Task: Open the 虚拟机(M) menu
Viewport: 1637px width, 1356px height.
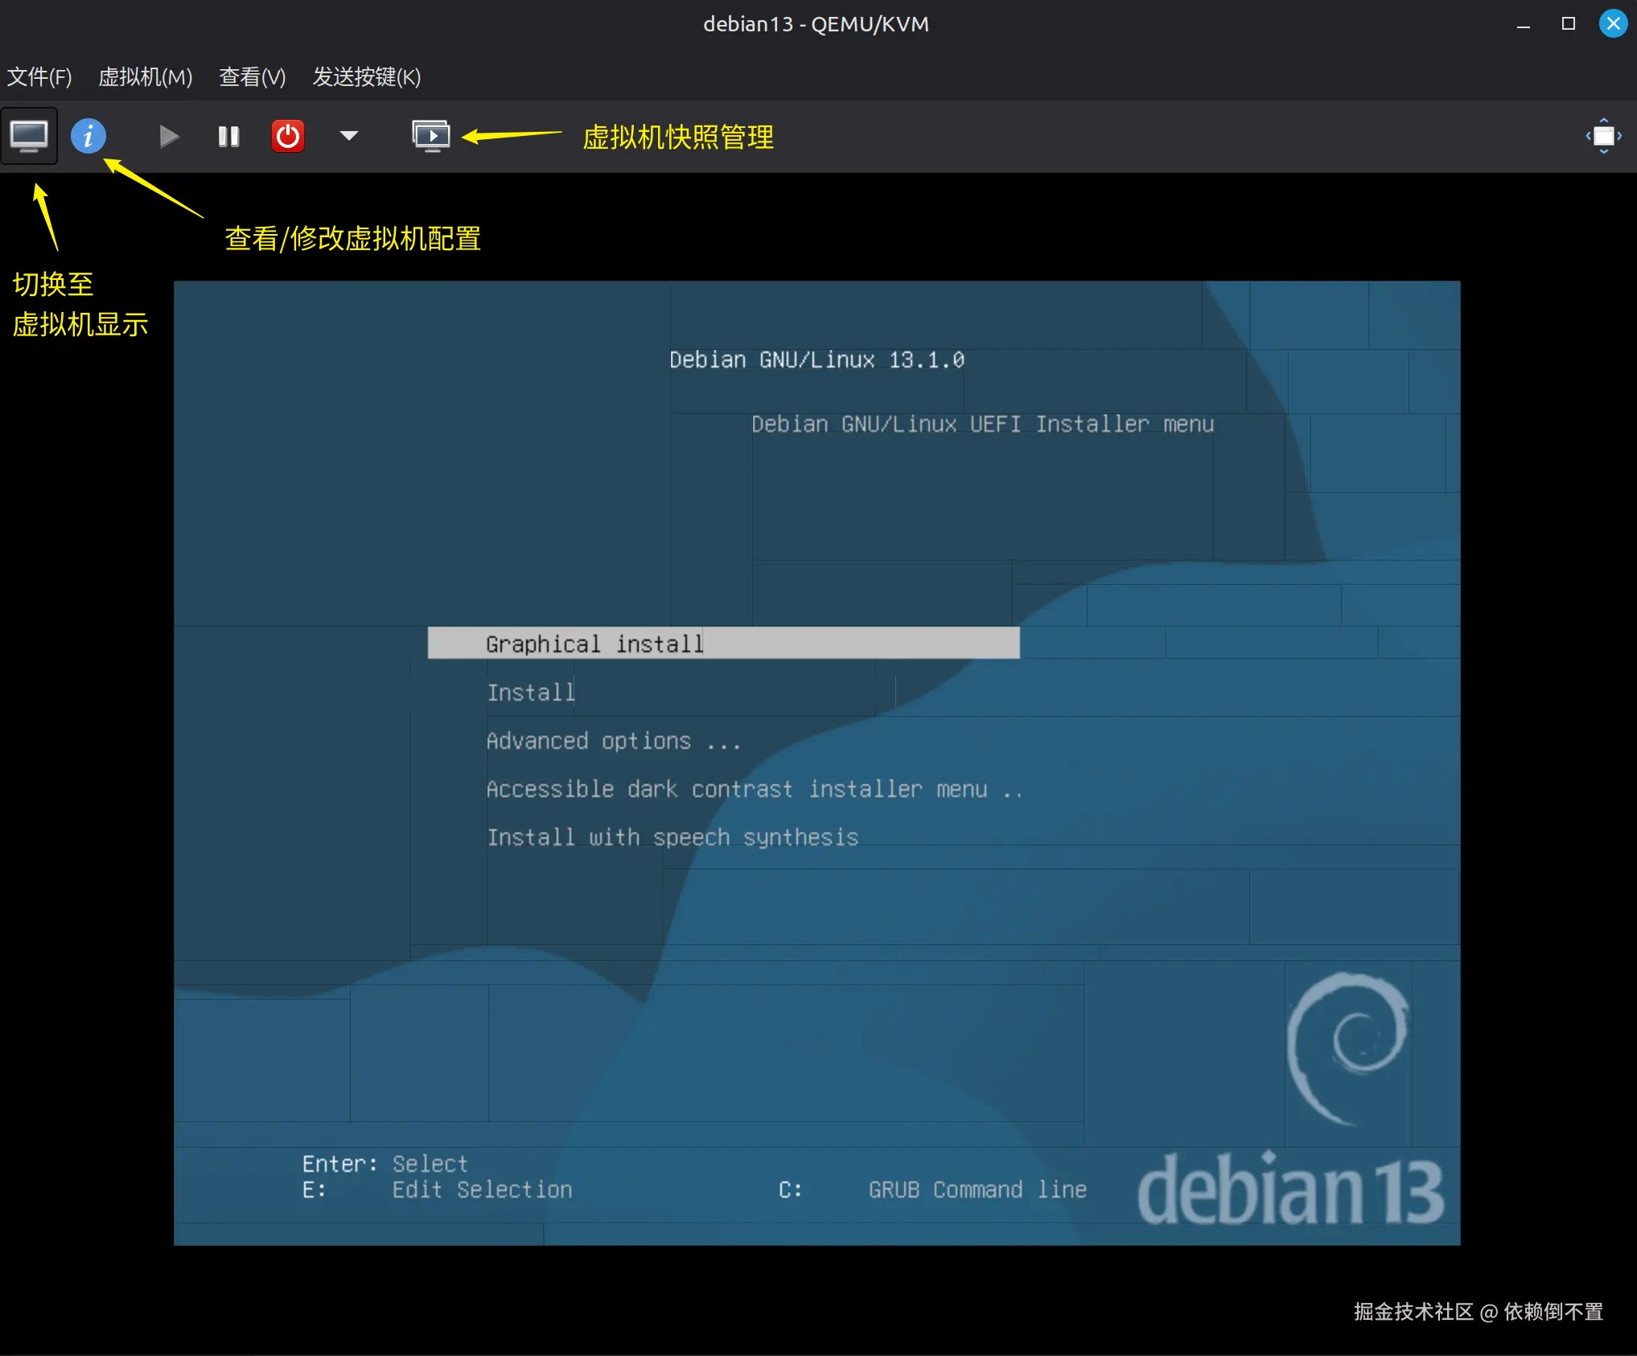Action: (x=146, y=76)
